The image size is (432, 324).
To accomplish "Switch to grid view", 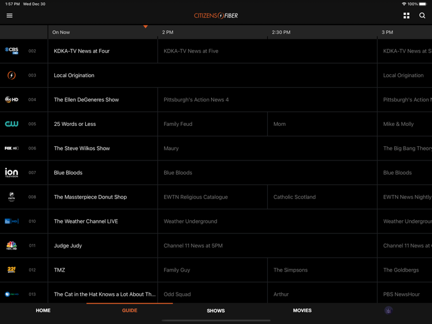I will tap(406, 15).
